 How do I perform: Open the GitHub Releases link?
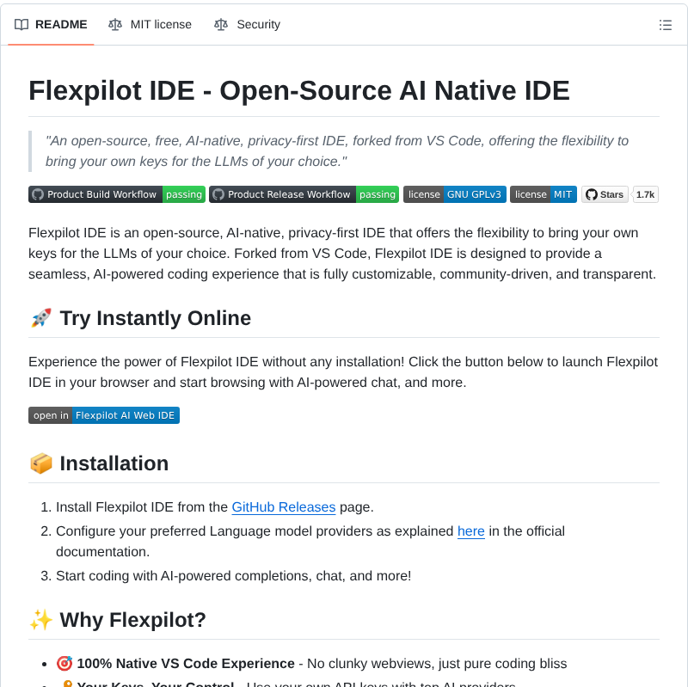point(283,507)
